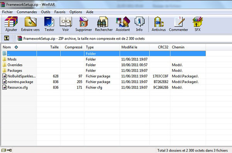Viewport: 232px width, 153px height.
Task: Click the archive path address field
Action: coord(124,39)
